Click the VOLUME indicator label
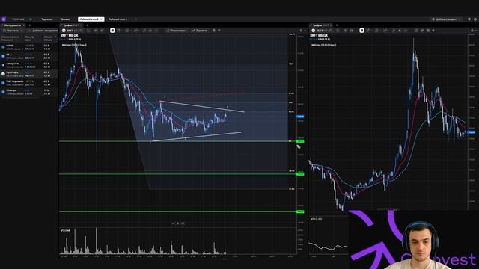Screen dimensions: 479x269 [x=65, y=231]
